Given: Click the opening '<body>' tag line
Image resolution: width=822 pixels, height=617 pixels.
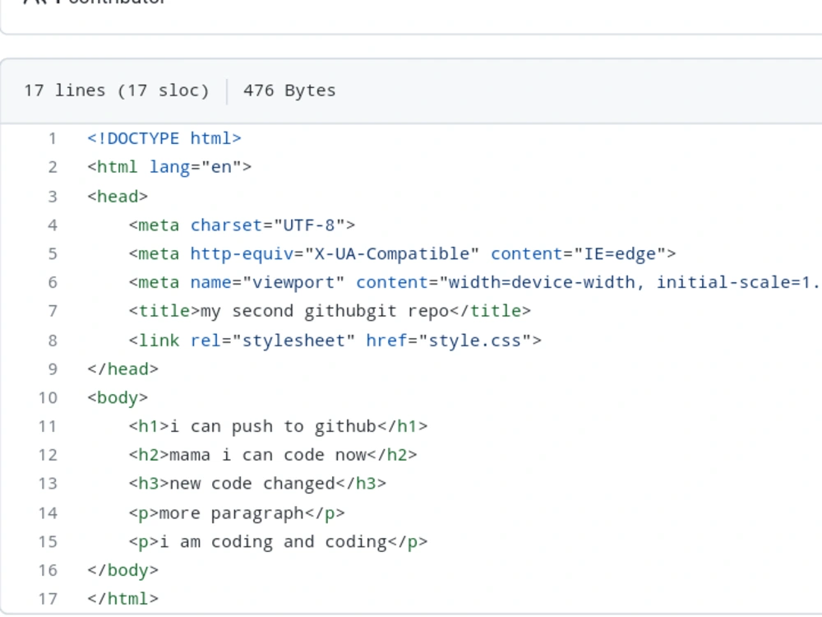Looking at the screenshot, I should (x=118, y=397).
